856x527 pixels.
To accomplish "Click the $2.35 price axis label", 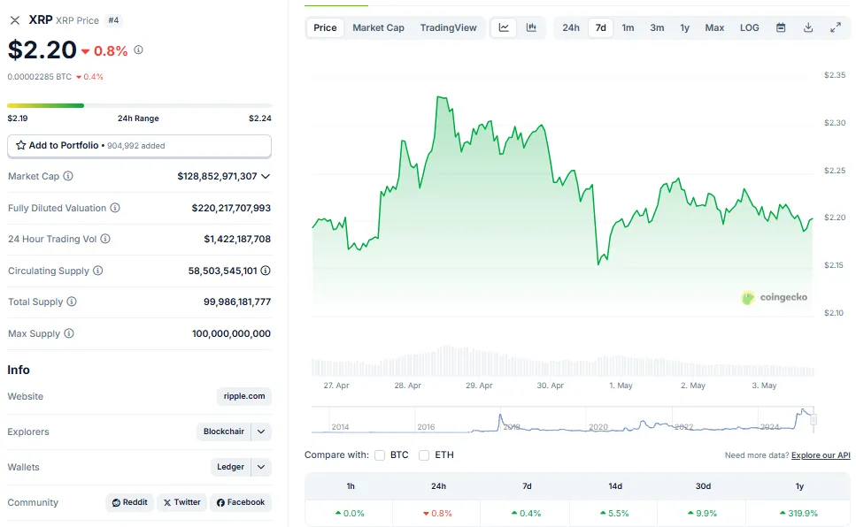I will click(835, 75).
